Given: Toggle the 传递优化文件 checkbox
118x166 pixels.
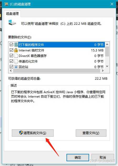Looking at the screenshot, I should point(11,61).
